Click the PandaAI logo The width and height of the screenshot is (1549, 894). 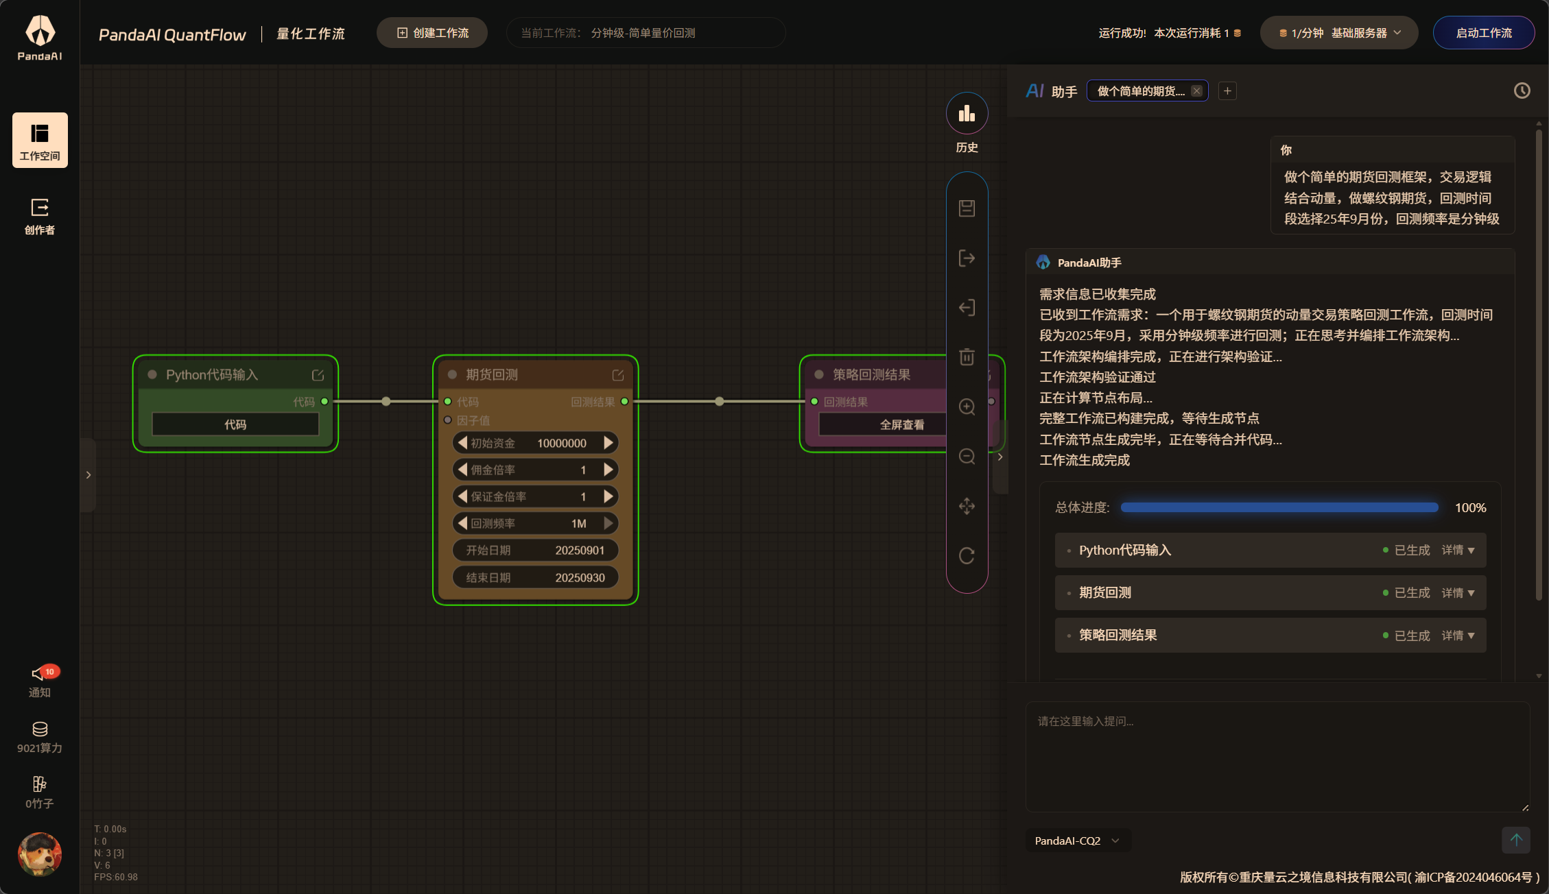40,38
